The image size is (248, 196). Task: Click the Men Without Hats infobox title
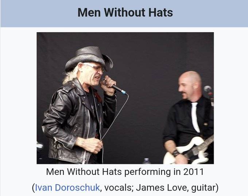coord(125,12)
